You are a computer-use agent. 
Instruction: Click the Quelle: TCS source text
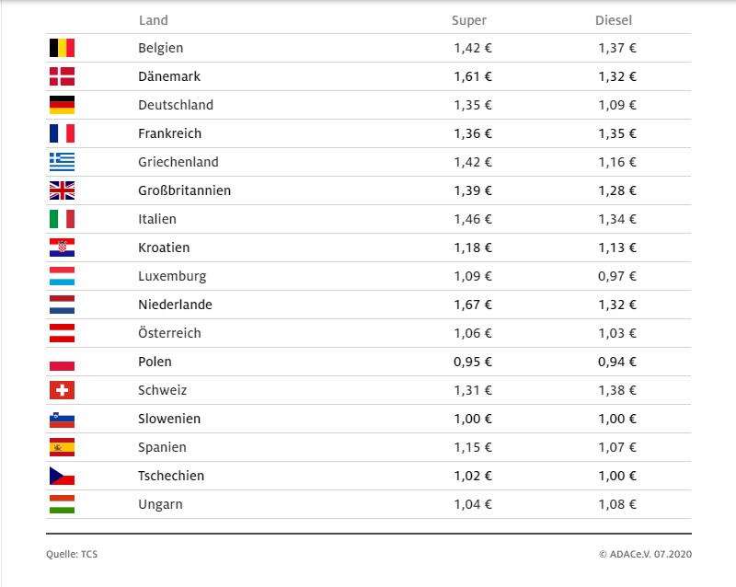[72, 554]
